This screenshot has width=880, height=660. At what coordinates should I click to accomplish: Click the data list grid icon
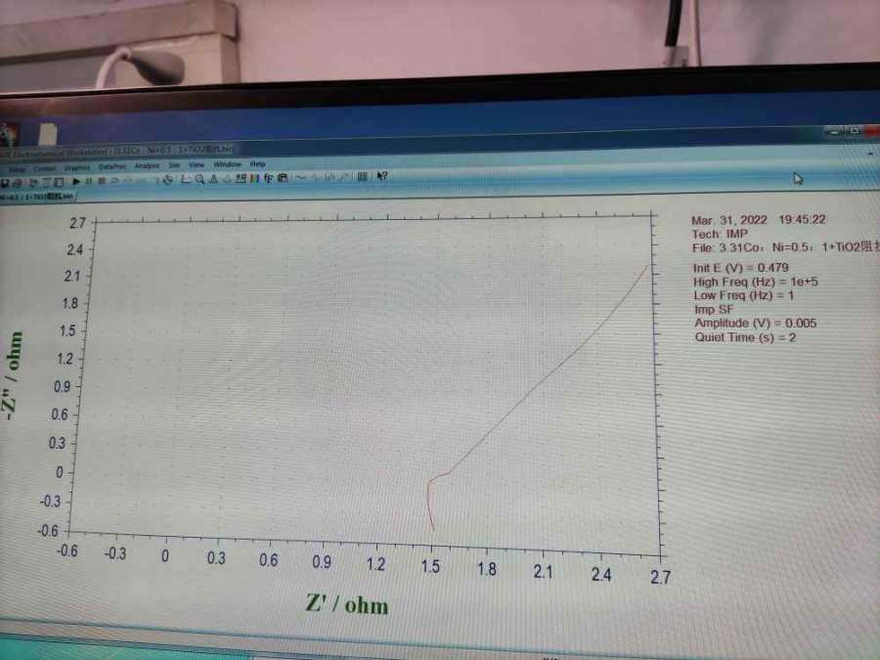click(x=361, y=176)
